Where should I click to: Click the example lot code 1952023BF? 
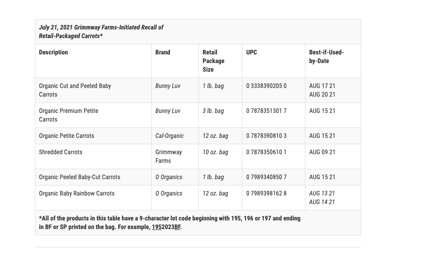pos(166,227)
